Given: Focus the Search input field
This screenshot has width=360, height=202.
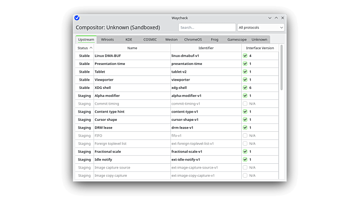Looking at the screenshot, I should pyautogui.click(x=207, y=28).
